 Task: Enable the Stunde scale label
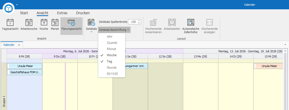click(112, 68)
